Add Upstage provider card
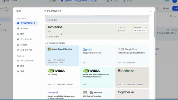Viewport: 178px width, 100px height. 62,94
